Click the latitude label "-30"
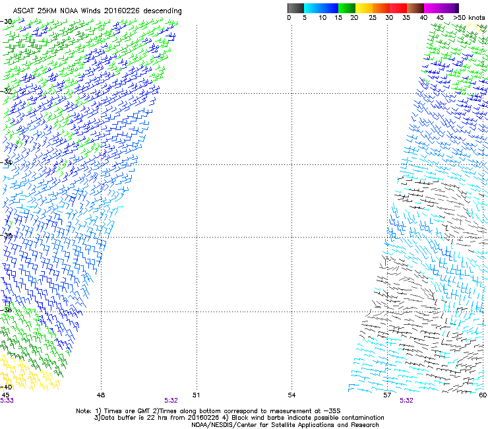 click(x=6, y=22)
